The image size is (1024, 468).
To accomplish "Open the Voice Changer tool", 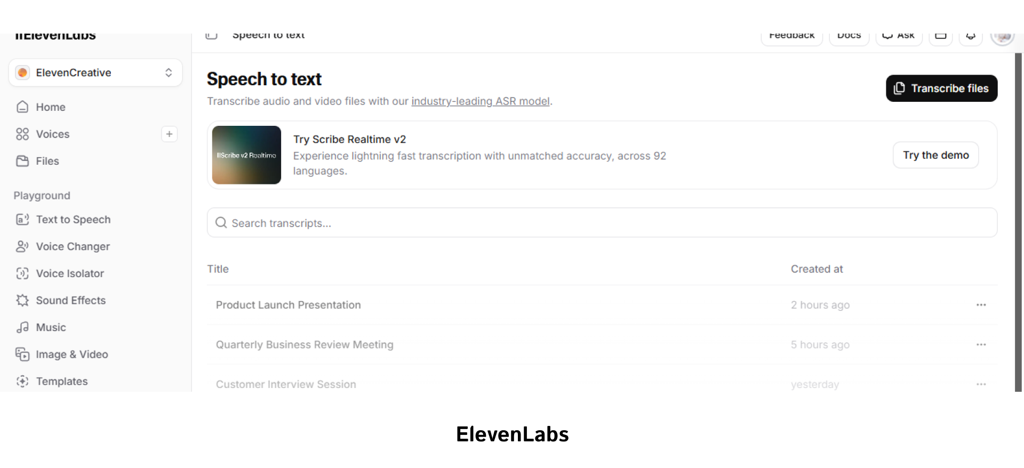I will [x=71, y=246].
